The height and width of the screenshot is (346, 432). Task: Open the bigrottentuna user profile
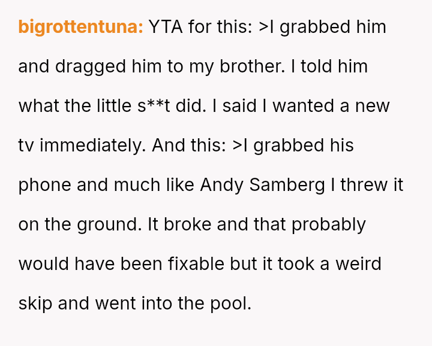pos(80,27)
